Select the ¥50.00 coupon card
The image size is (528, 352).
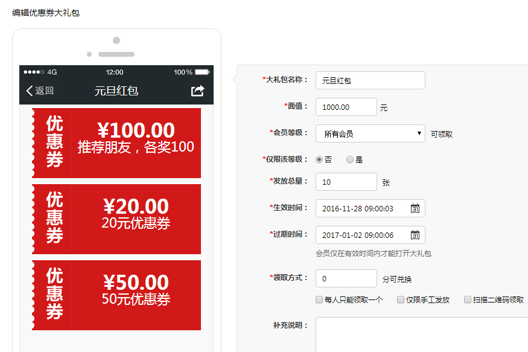pyautogui.click(x=116, y=295)
